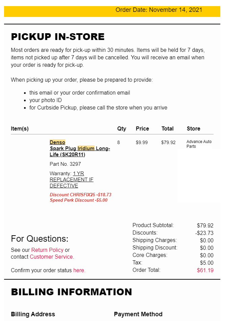
Task: Open the 1 YR REPLACEMENT warranty link
Action: click(x=71, y=180)
